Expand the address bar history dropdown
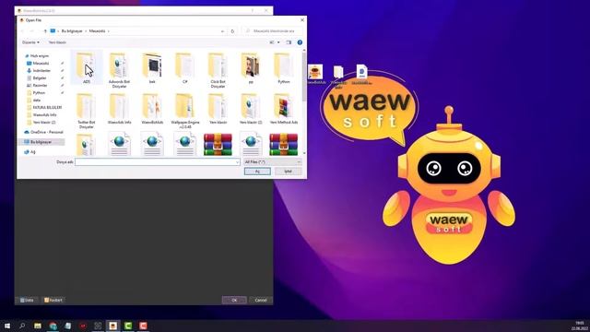This screenshot has width=590, height=332. pyautogui.click(x=223, y=30)
